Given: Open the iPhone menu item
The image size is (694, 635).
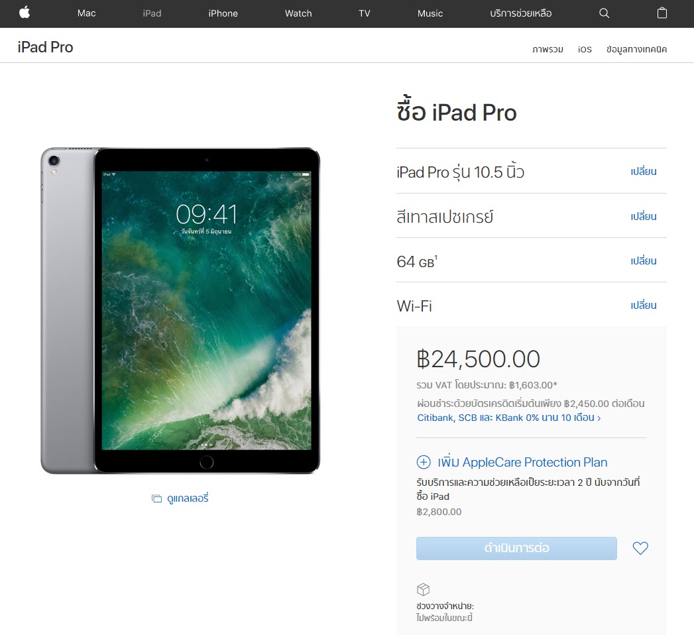Looking at the screenshot, I should (223, 13).
